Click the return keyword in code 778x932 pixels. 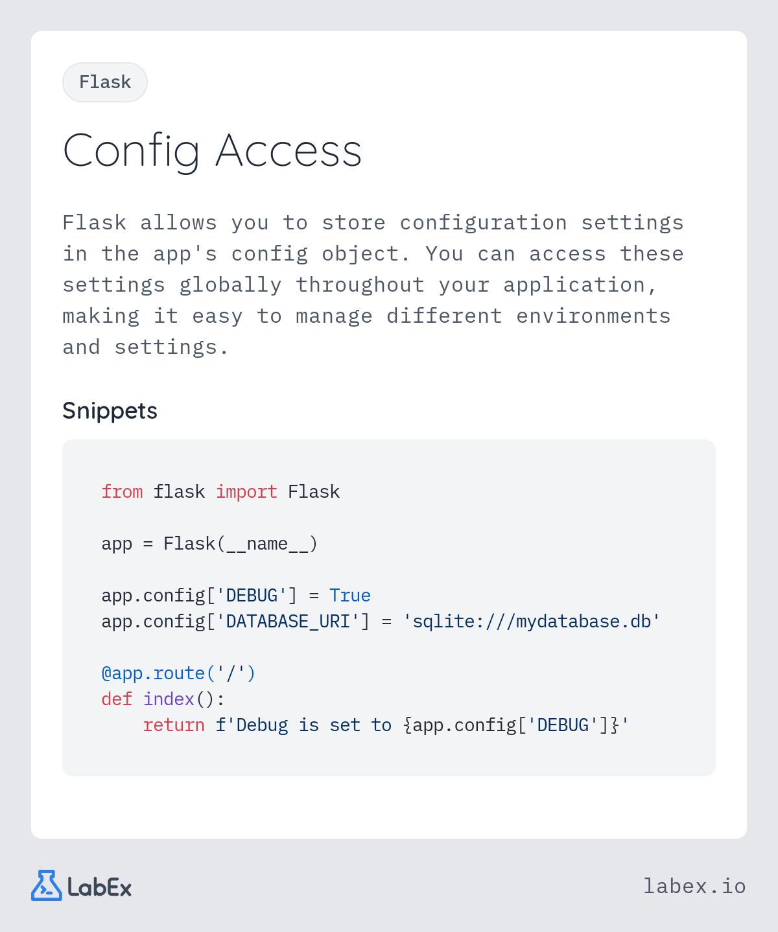[174, 725]
